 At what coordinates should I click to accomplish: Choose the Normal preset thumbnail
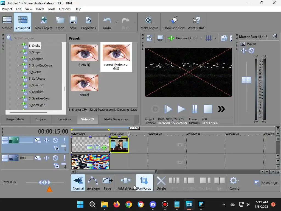click(x=85, y=83)
